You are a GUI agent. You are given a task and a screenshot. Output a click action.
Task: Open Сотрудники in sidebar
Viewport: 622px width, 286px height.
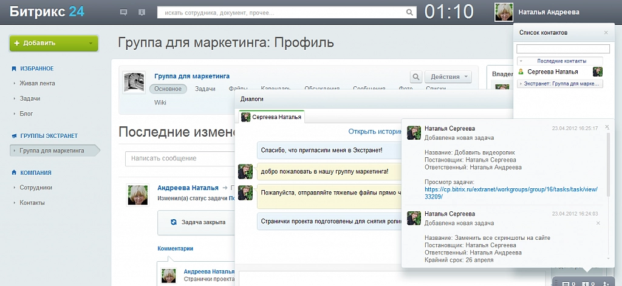pyautogui.click(x=36, y=188)
